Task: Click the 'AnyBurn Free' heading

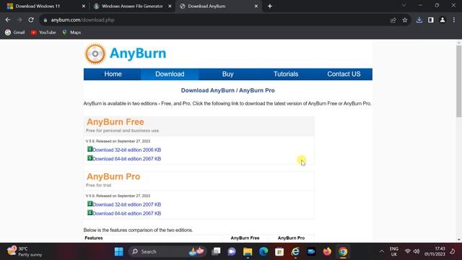Action: tap(115, 122)
